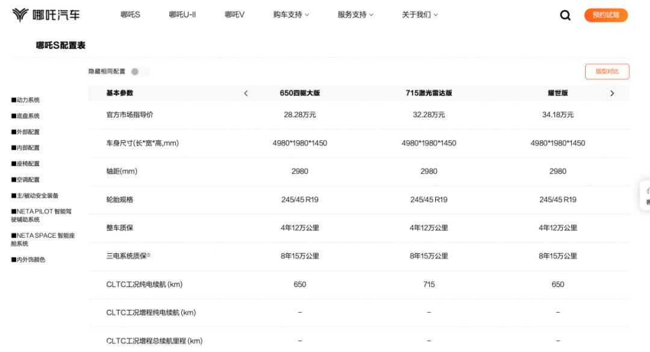Click the 版型对比 compare button
Screen dimensions: 650x352
(607, 72)
